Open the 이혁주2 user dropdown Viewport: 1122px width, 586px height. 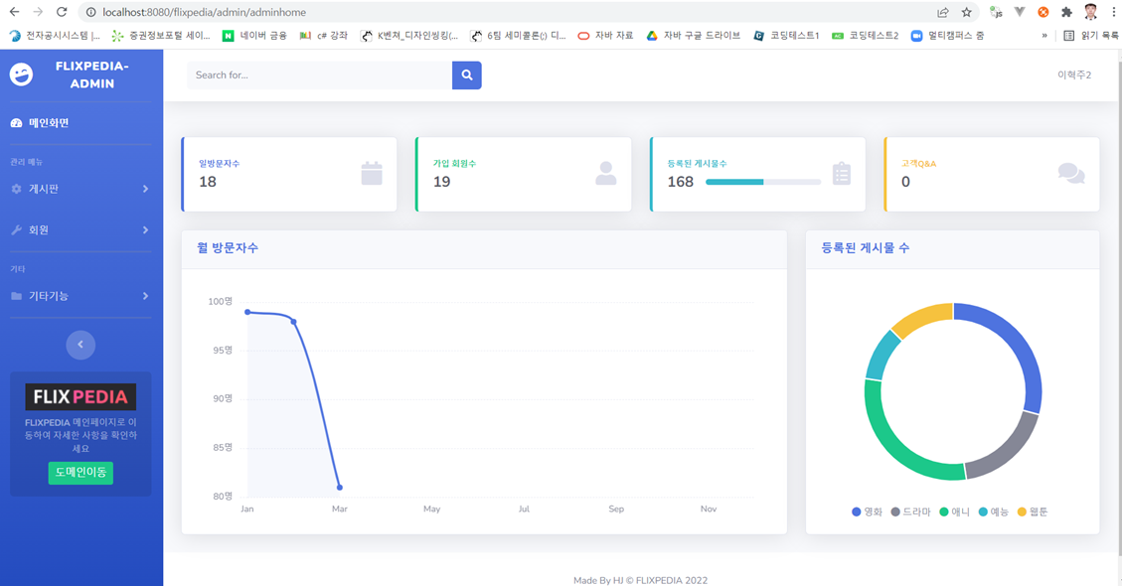[x=1074, y=75]
